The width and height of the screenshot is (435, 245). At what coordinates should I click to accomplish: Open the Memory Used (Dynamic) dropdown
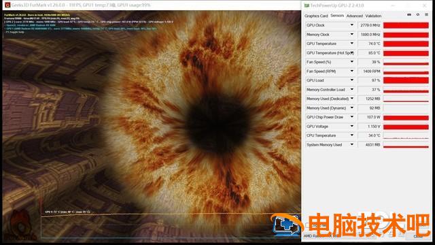click(352, 108)
